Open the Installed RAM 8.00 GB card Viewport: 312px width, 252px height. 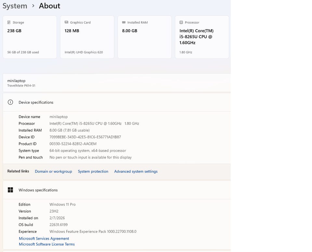144,37
